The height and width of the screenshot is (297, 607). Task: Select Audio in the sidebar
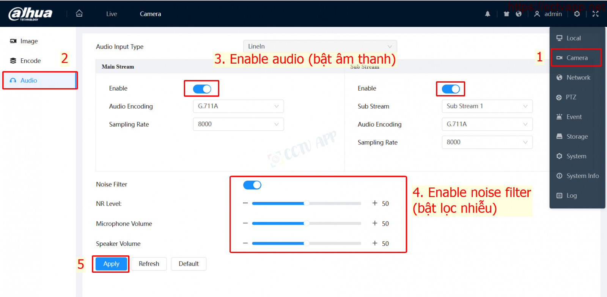39,80
